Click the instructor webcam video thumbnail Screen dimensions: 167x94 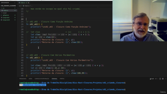tap(140, 21)
